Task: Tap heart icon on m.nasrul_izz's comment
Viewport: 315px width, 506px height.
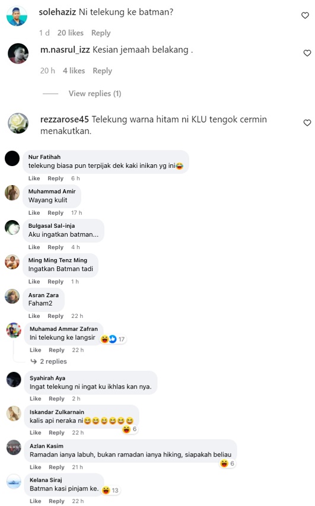Action: (x=307, y=53)
